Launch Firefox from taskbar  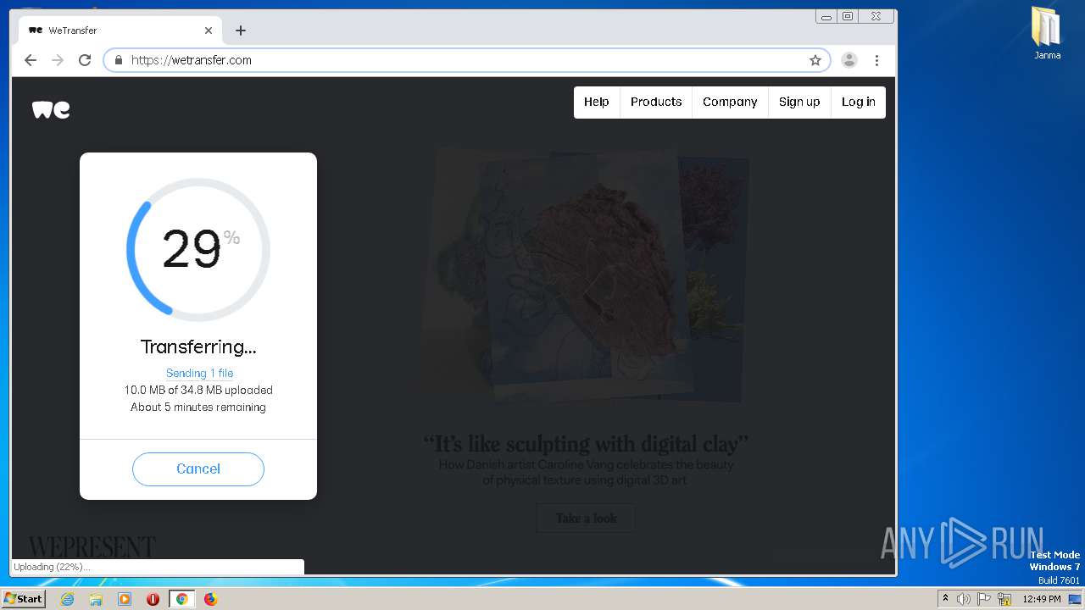[x=210, y=599]
